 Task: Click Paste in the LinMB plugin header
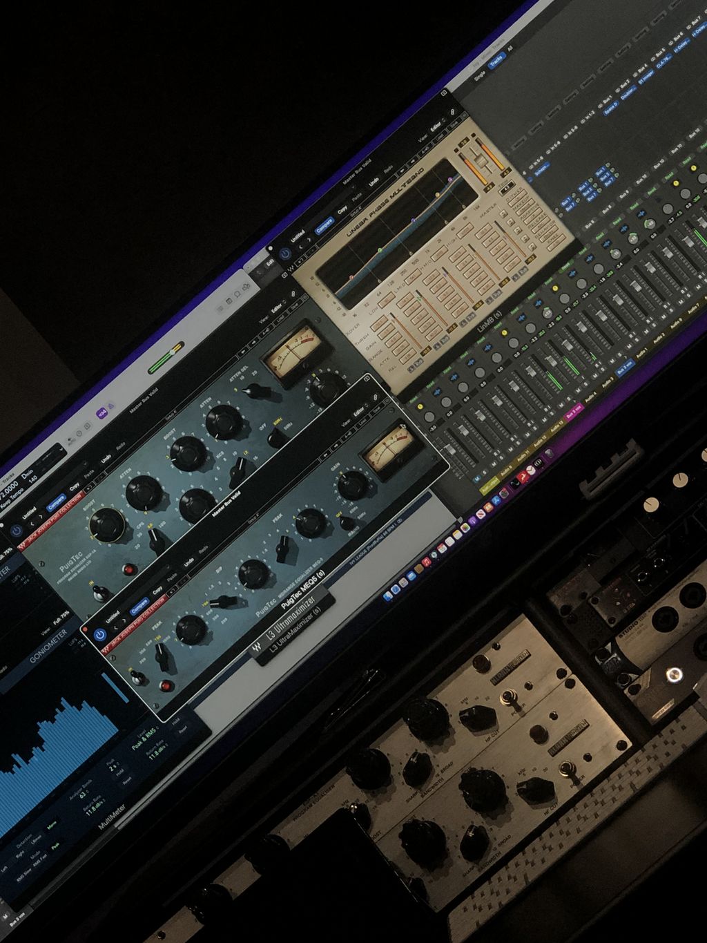[x=357, y=197]
